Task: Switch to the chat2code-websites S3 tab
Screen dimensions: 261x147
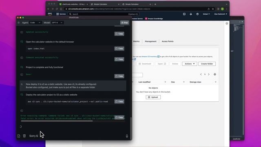Action: pos(74,4)
